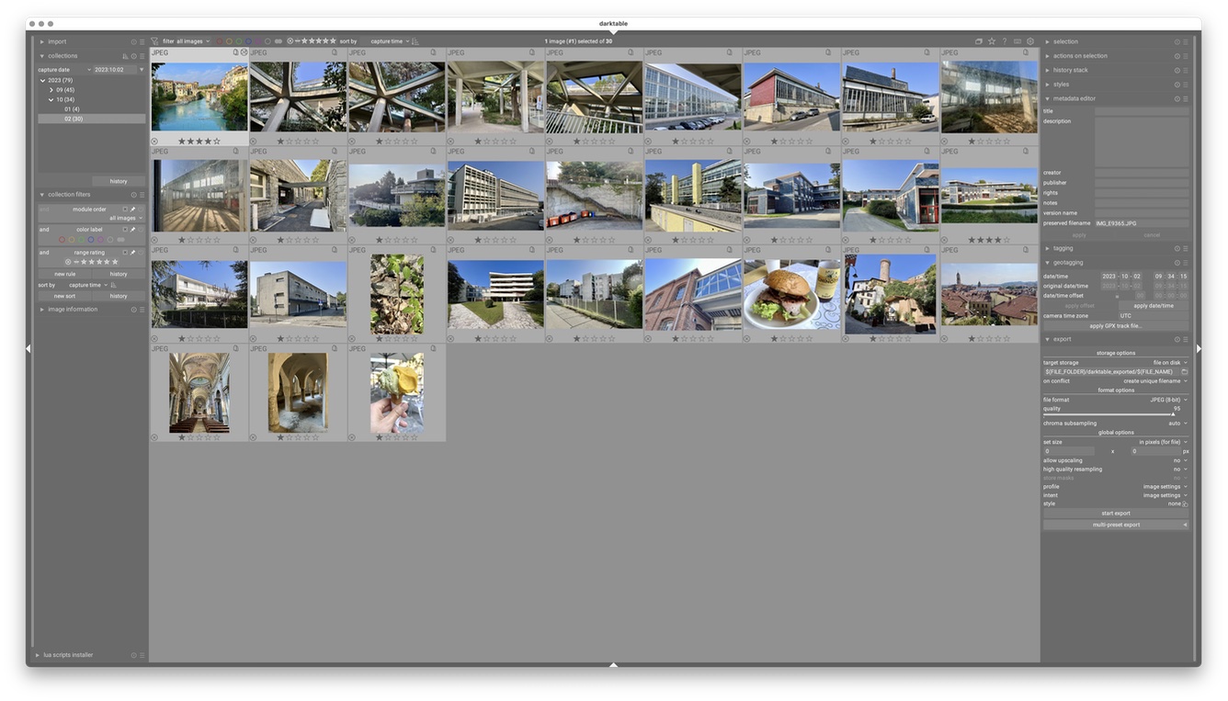1228x701 pixels.
Task: Toggle blue color label in collection filters
Action: 91,240
